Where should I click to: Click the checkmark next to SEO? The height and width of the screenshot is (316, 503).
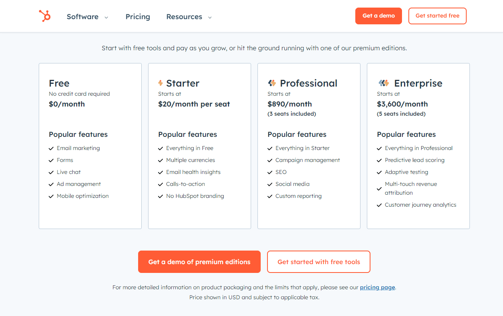[270, 172]
